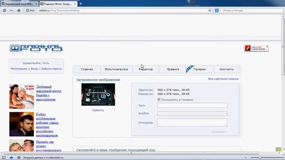285x160 pixels.
Task: Click the scroll right arrow
Action: [279, 153]
